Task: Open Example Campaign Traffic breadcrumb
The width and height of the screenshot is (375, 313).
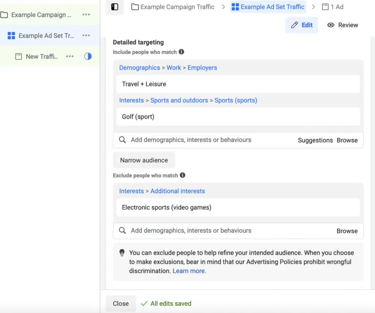Action: pos(173,7)
